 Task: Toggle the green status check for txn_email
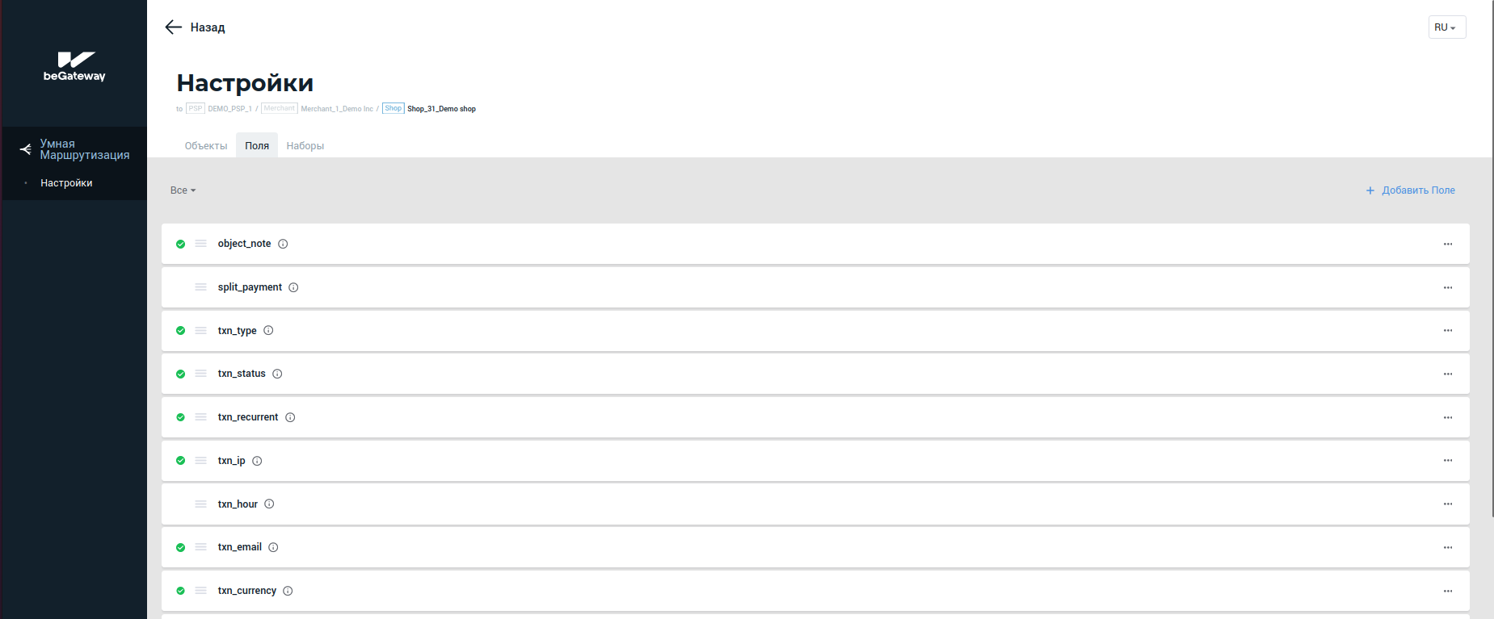coord(181,547)
